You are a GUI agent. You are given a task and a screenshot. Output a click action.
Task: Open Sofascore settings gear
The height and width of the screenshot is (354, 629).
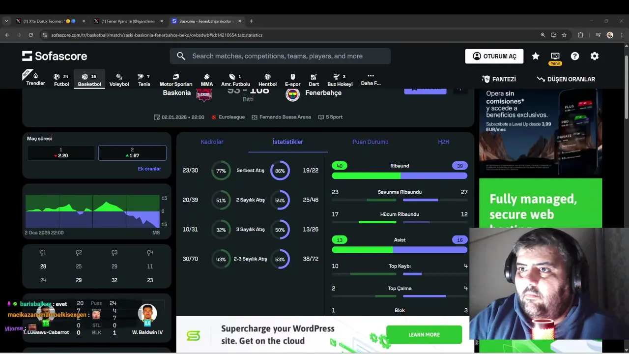pyautogui.click(x=595, y=56)
